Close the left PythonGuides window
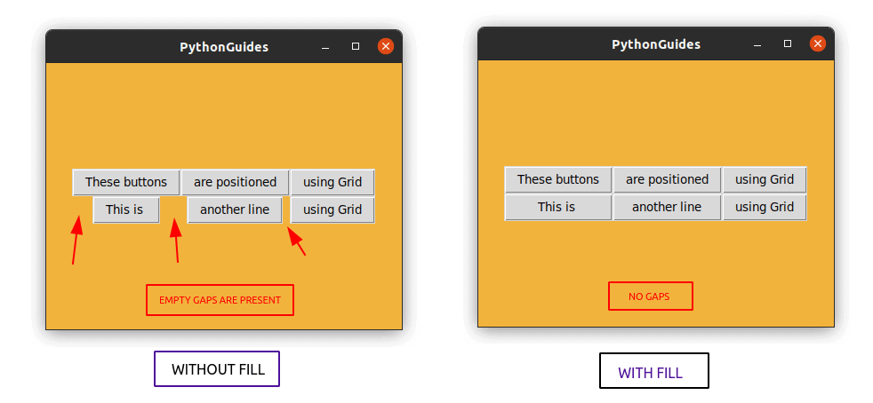 386,46
